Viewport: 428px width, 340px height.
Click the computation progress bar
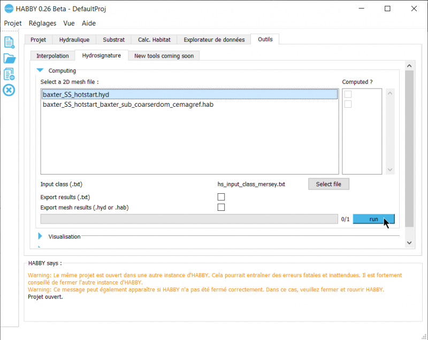pyautogui.click(x=189, y=219)
